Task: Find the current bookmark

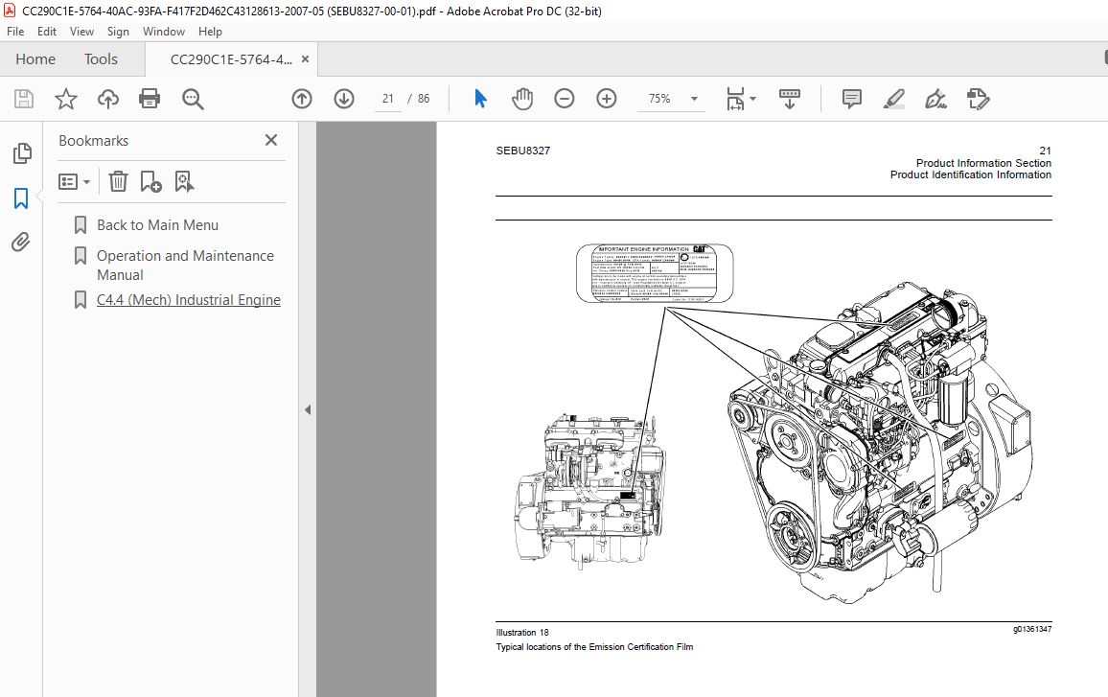Action: click(x=184, y=181)
